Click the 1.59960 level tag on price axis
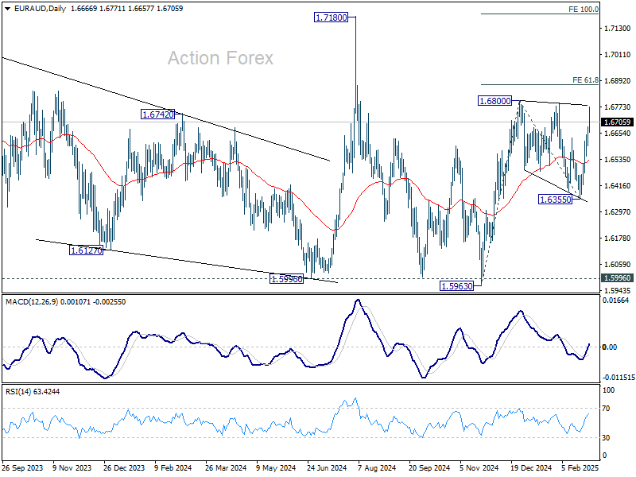636x477 pixels. pos(618,277)
